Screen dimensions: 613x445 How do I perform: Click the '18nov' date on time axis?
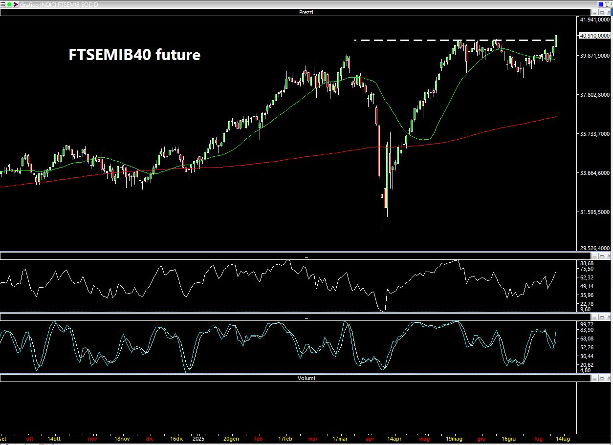point(122,439)
